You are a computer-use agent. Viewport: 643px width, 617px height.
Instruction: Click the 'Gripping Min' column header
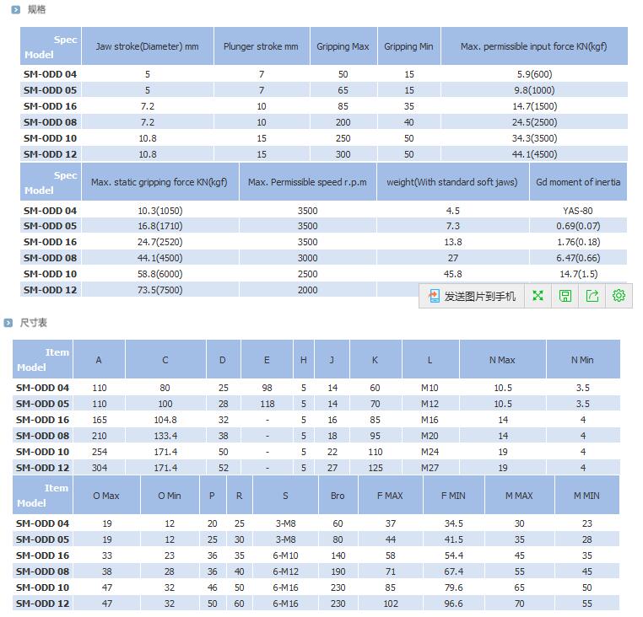(409, 46)
